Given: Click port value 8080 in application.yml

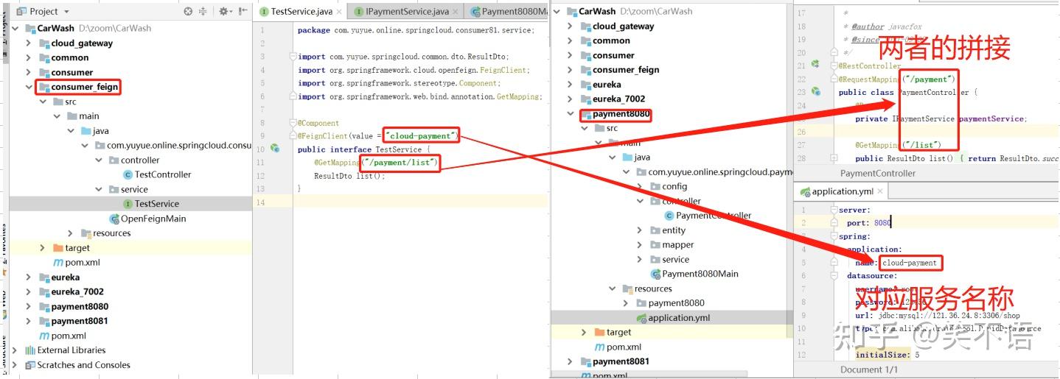Looking at the screenshot, I should pos(882,222).
